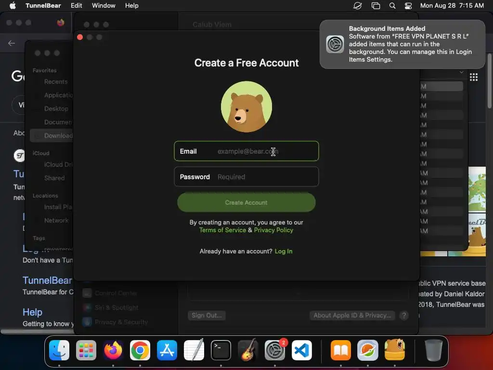Select Control Center in Settings sidebar

[x=110, y=293]
